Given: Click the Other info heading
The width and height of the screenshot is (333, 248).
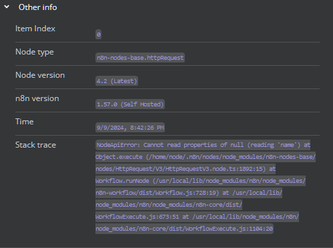Looking at the screenshot, I should [38, 7].
